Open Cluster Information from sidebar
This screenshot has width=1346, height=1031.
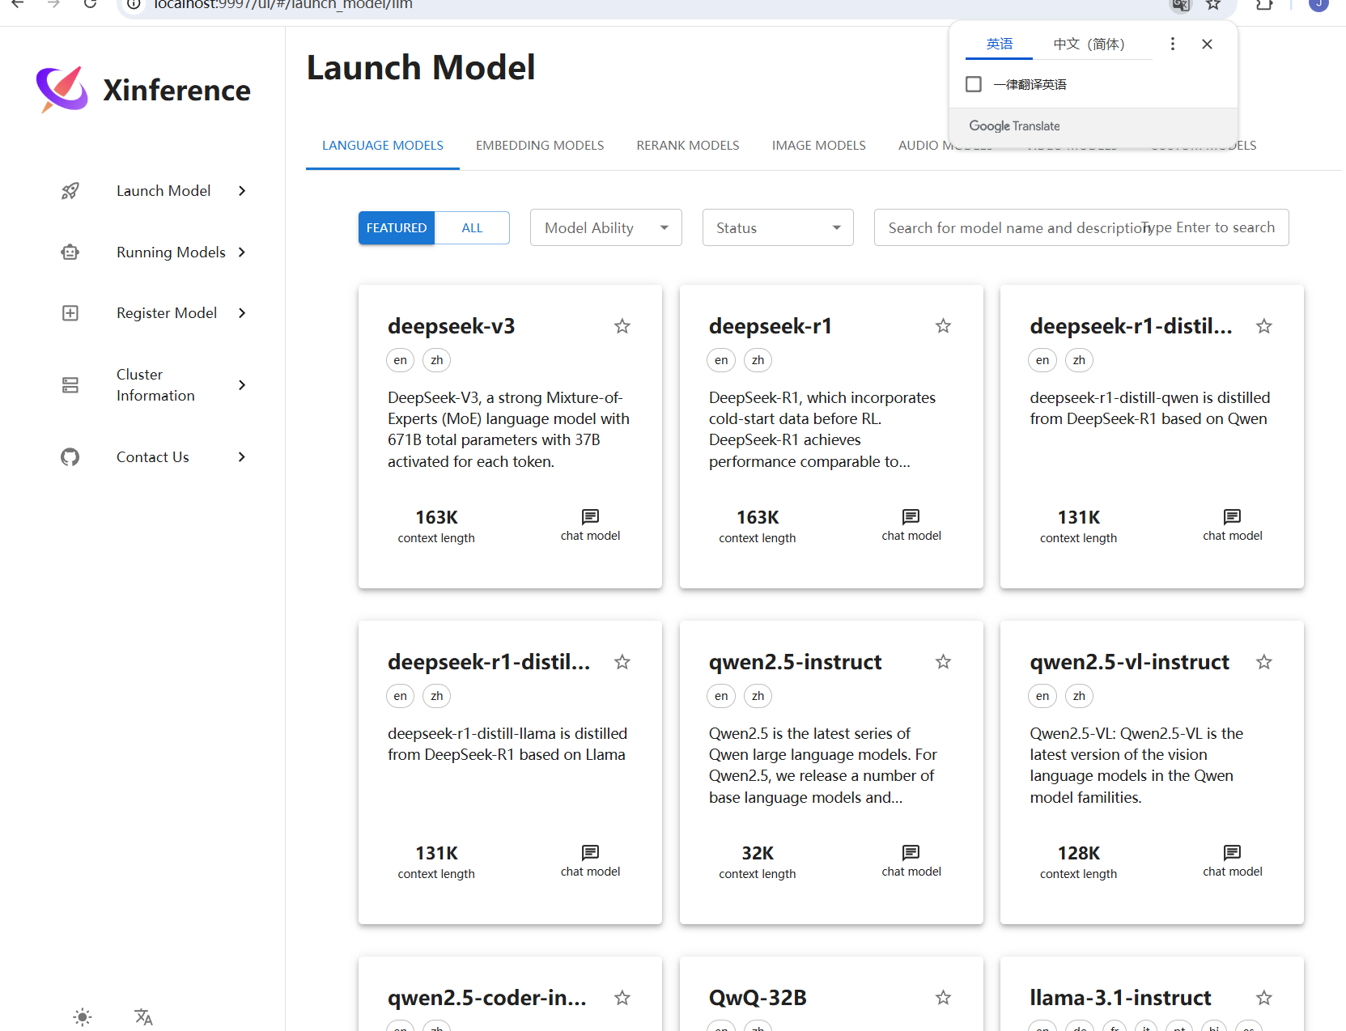[155, 385]
